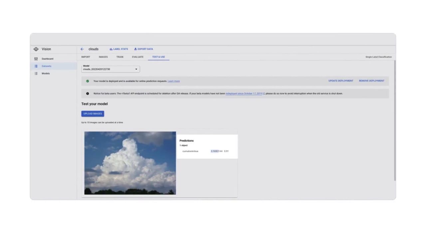Open the Evaluate tab
Screen dimensions: 426x240
[137, 57]
